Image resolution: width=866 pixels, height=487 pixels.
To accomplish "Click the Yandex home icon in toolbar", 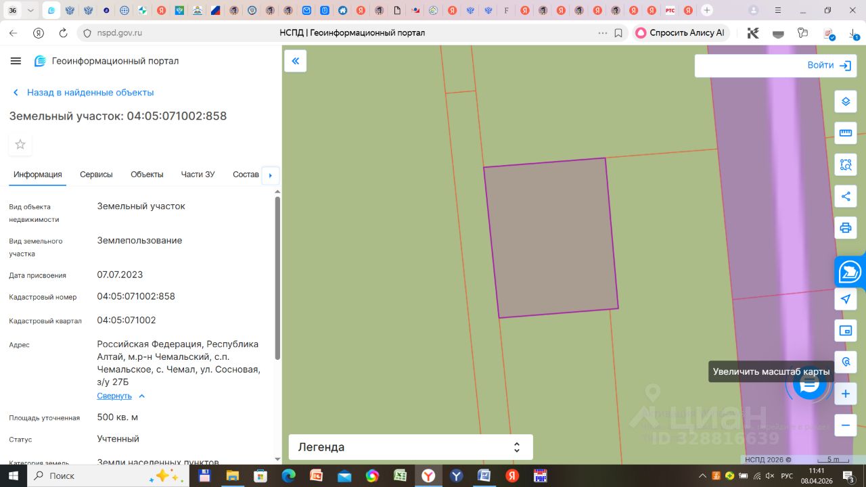I will 39,32.
